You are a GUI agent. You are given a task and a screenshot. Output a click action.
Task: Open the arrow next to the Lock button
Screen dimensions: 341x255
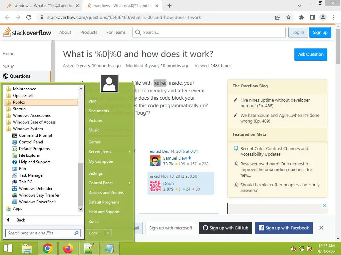pos(108,233)
